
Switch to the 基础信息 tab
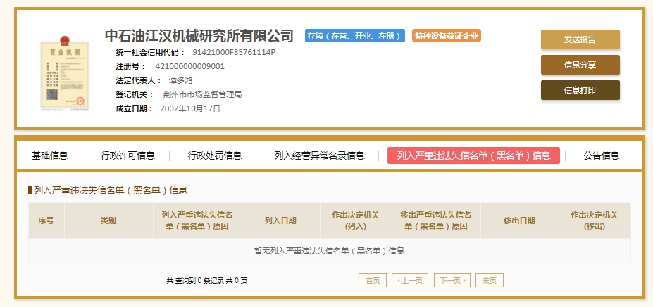(49, 156)
